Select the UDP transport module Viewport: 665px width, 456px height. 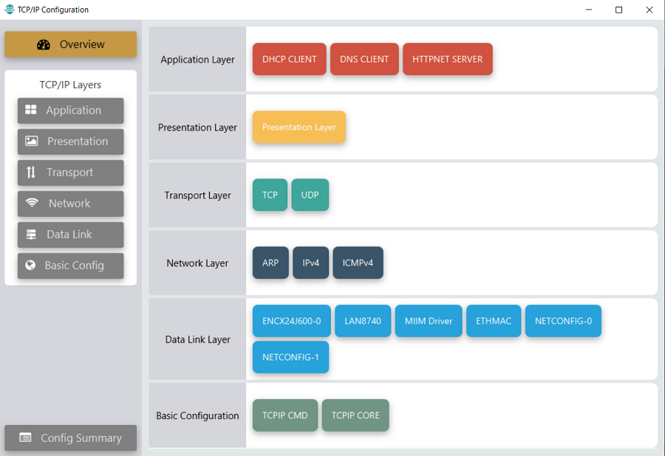310,195
